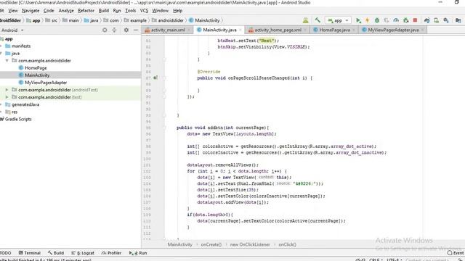Open the Window menu
The width and height of the screenshot is (465, 261).
[160, 11]
